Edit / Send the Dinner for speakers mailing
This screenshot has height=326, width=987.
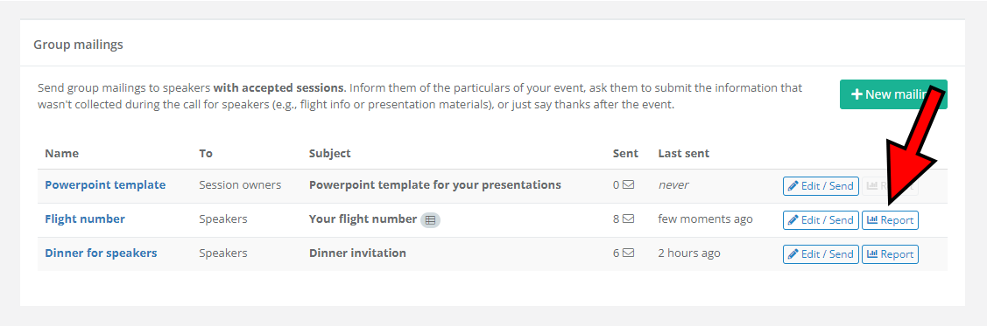821,253
